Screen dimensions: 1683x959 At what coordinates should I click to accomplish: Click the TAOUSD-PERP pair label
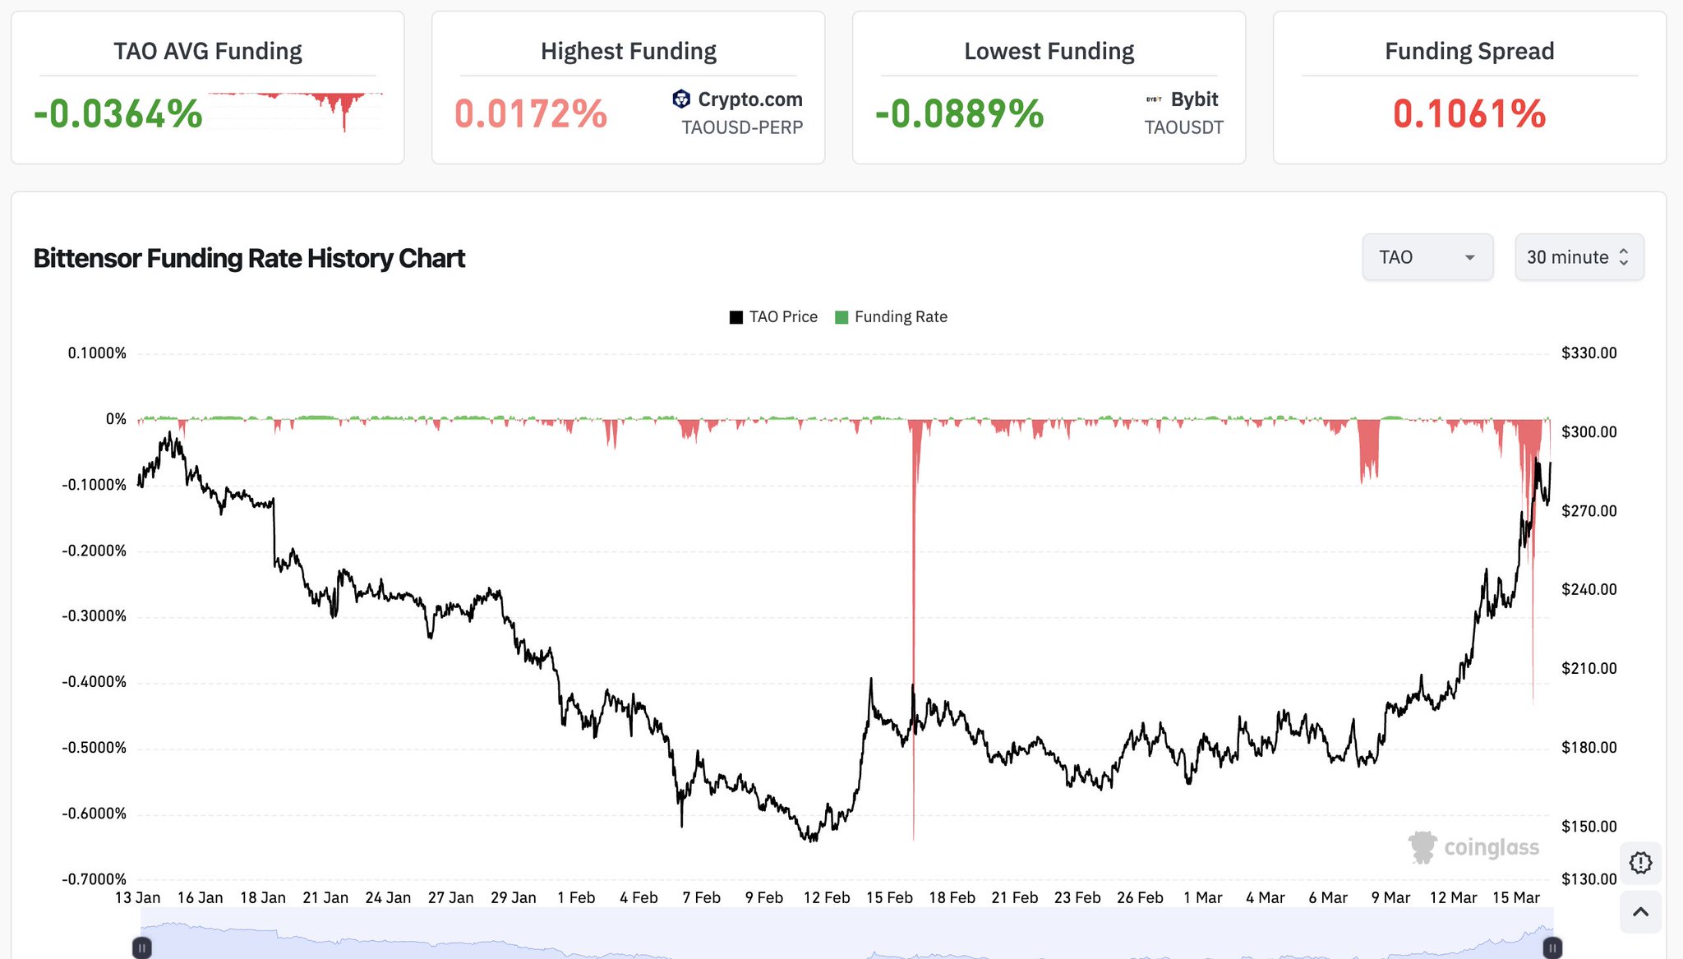(742, 127)
